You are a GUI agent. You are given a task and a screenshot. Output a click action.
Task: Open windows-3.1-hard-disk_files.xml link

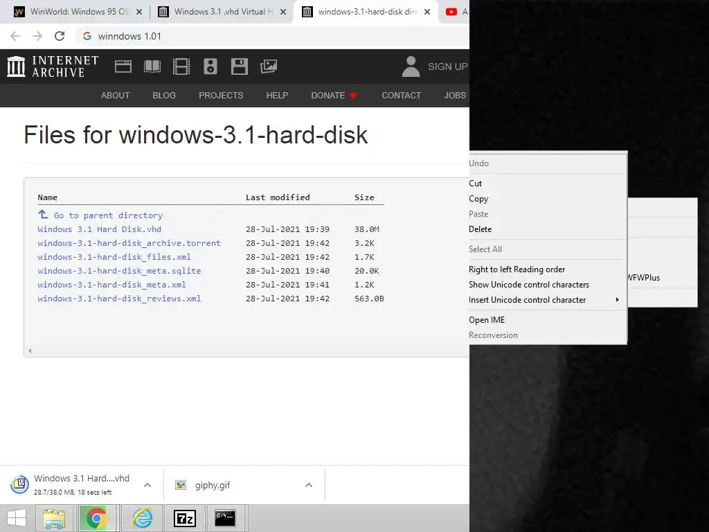tap(114, 257)
